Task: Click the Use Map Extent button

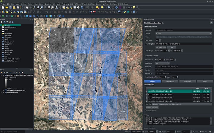Action: (161, 47)
